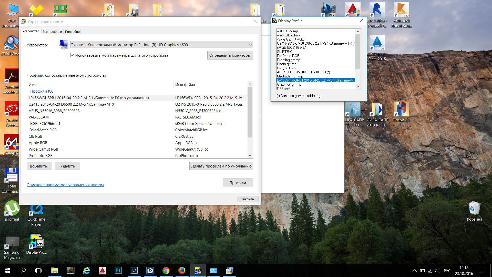Show hidden system tray icons chevron
Screen dimensions: 492x277
[x=414, y=271]
